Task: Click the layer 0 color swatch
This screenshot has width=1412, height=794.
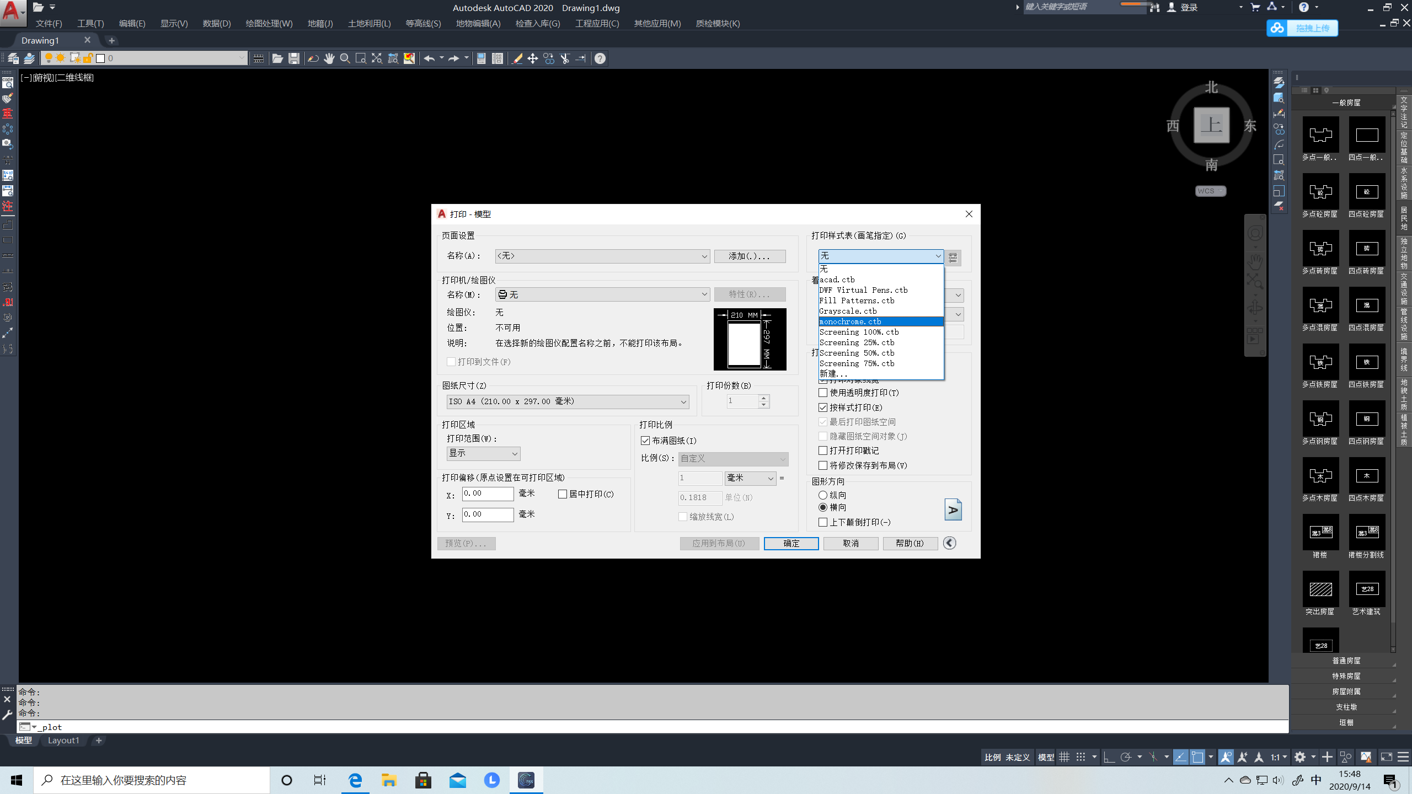Action: pyautogui.click(x=100, y=58)
